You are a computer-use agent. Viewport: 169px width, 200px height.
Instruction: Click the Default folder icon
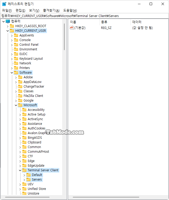[29, 175]
